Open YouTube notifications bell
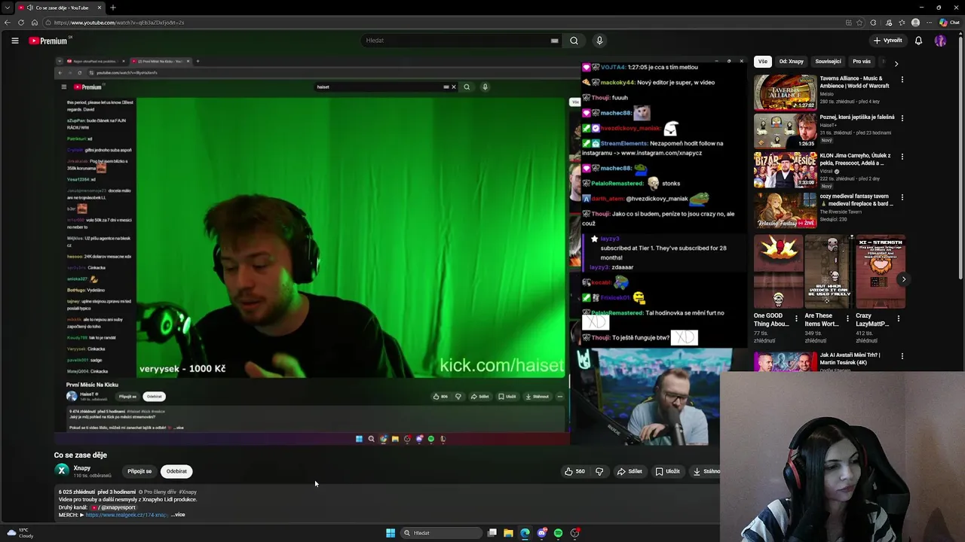965x542 pixels. pyautogui.click(x=918, y=41)
